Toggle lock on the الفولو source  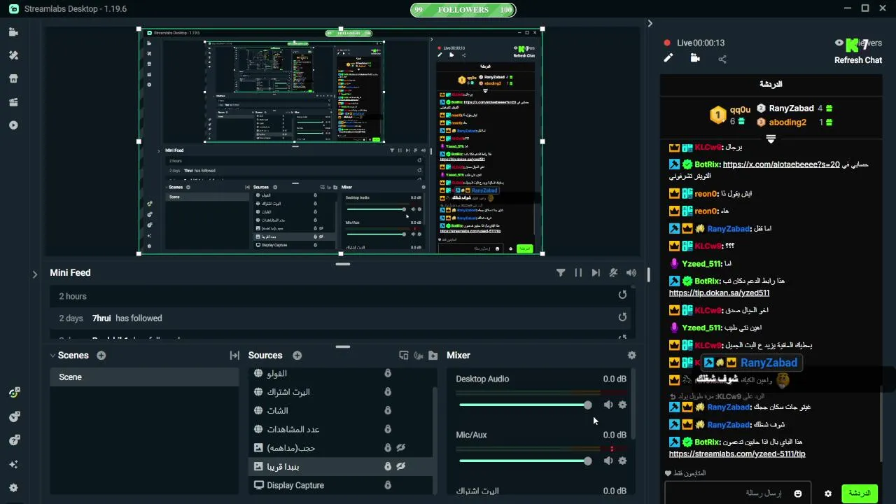pyautogui.click(x=388, y=373)
